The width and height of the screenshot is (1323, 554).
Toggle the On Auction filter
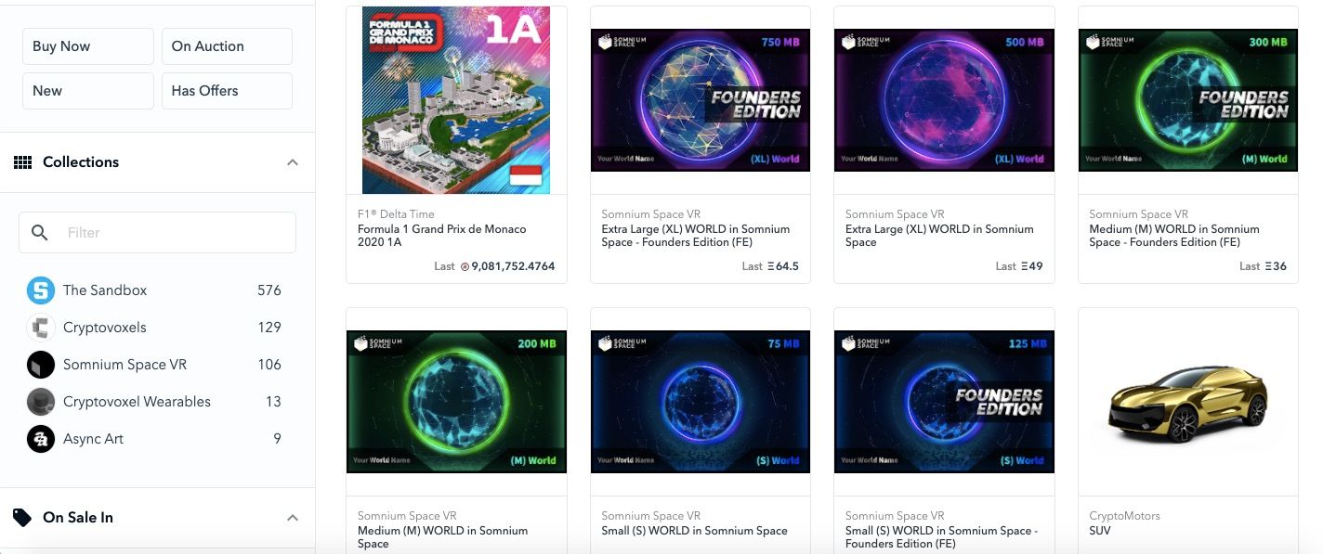click(x=227, y=46)
